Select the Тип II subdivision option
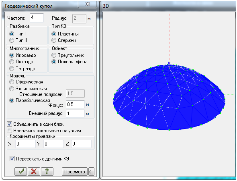The height and width of the screenshot is (181, 237). click(18, 40)
